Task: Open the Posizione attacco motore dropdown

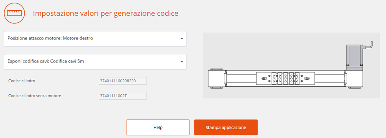Action: click(95, 39)
